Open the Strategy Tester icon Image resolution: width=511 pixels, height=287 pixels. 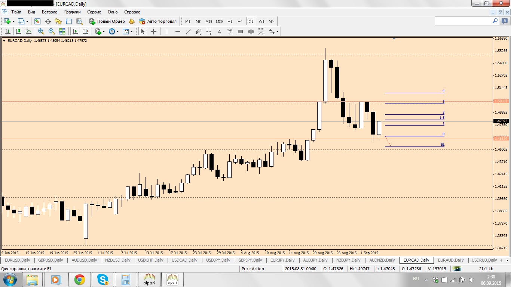tap(79, 21)
